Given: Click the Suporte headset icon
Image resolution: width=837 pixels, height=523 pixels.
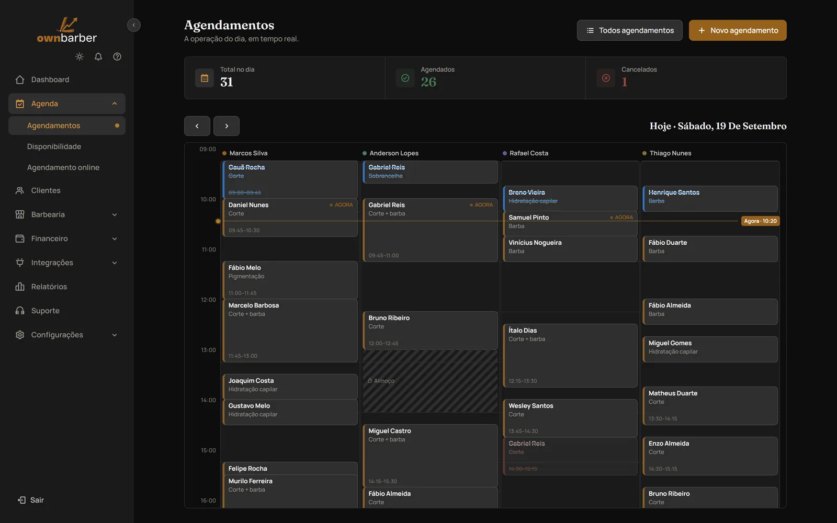Looking at the screenshot, I should 20,311.
